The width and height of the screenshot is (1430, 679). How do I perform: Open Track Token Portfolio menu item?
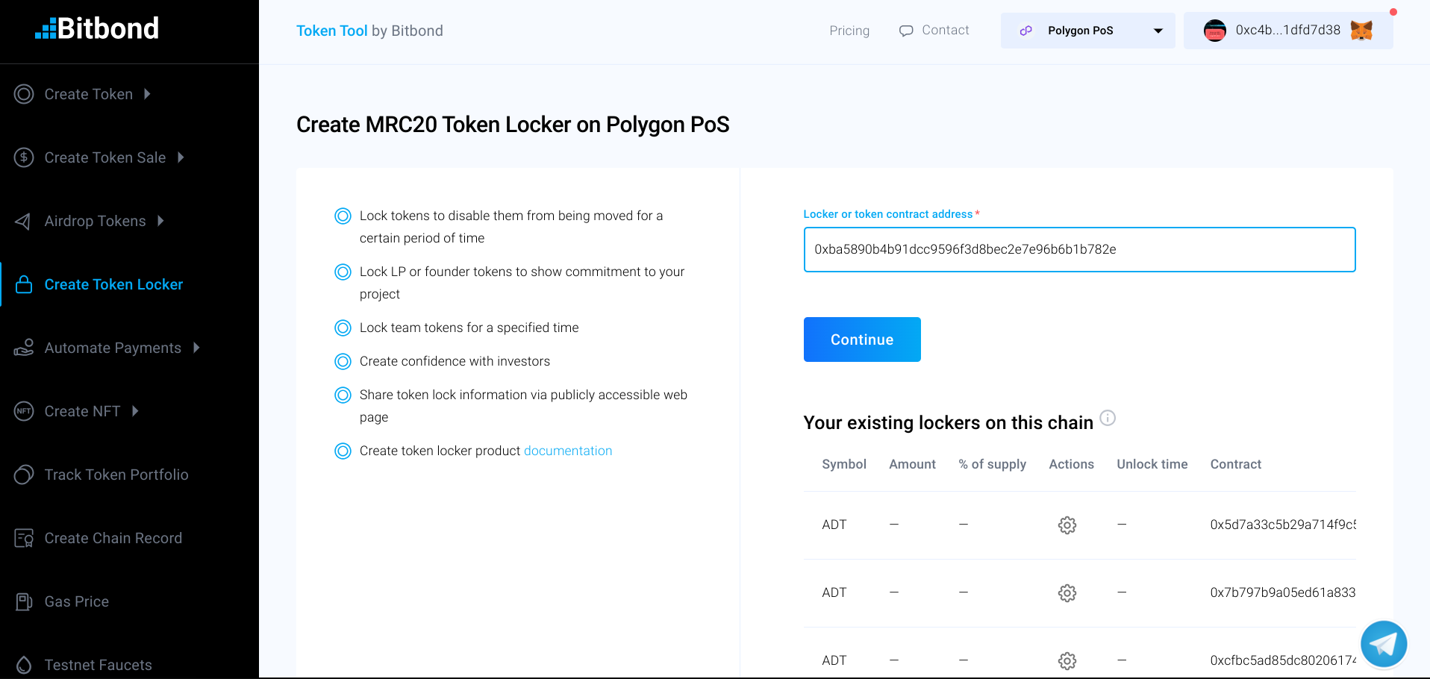click(x=116, y=475)
